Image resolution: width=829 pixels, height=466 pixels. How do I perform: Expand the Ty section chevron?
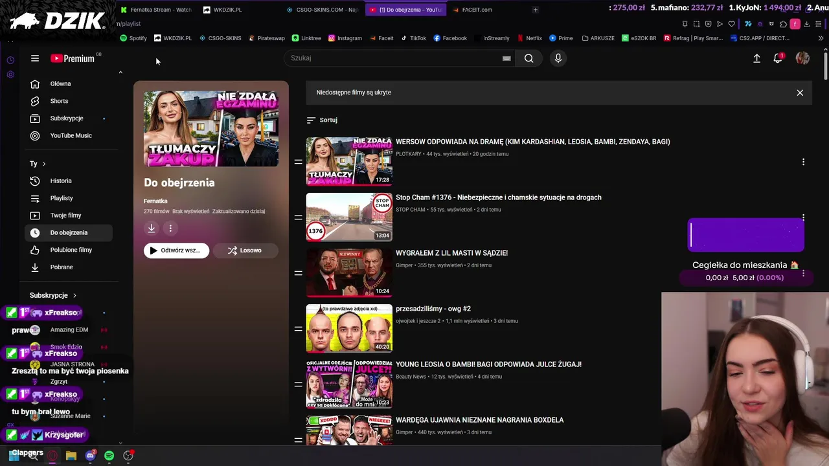(x=44, y=164)
